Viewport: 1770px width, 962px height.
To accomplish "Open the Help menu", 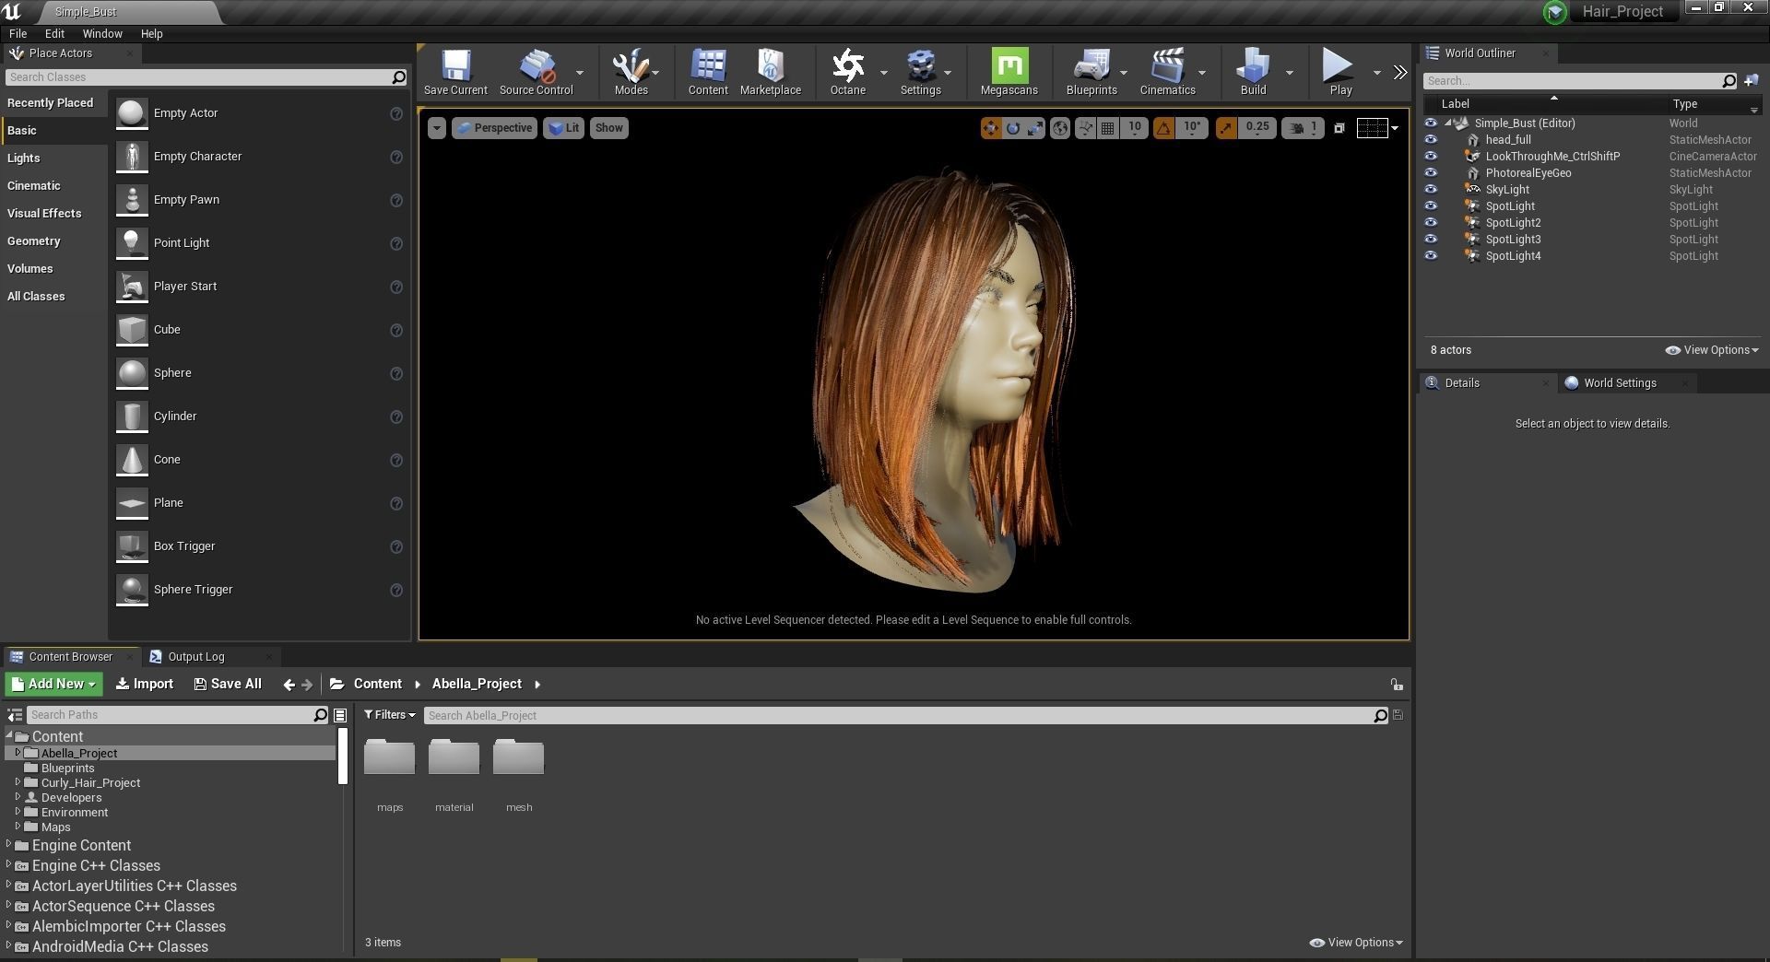I will 151,33.
